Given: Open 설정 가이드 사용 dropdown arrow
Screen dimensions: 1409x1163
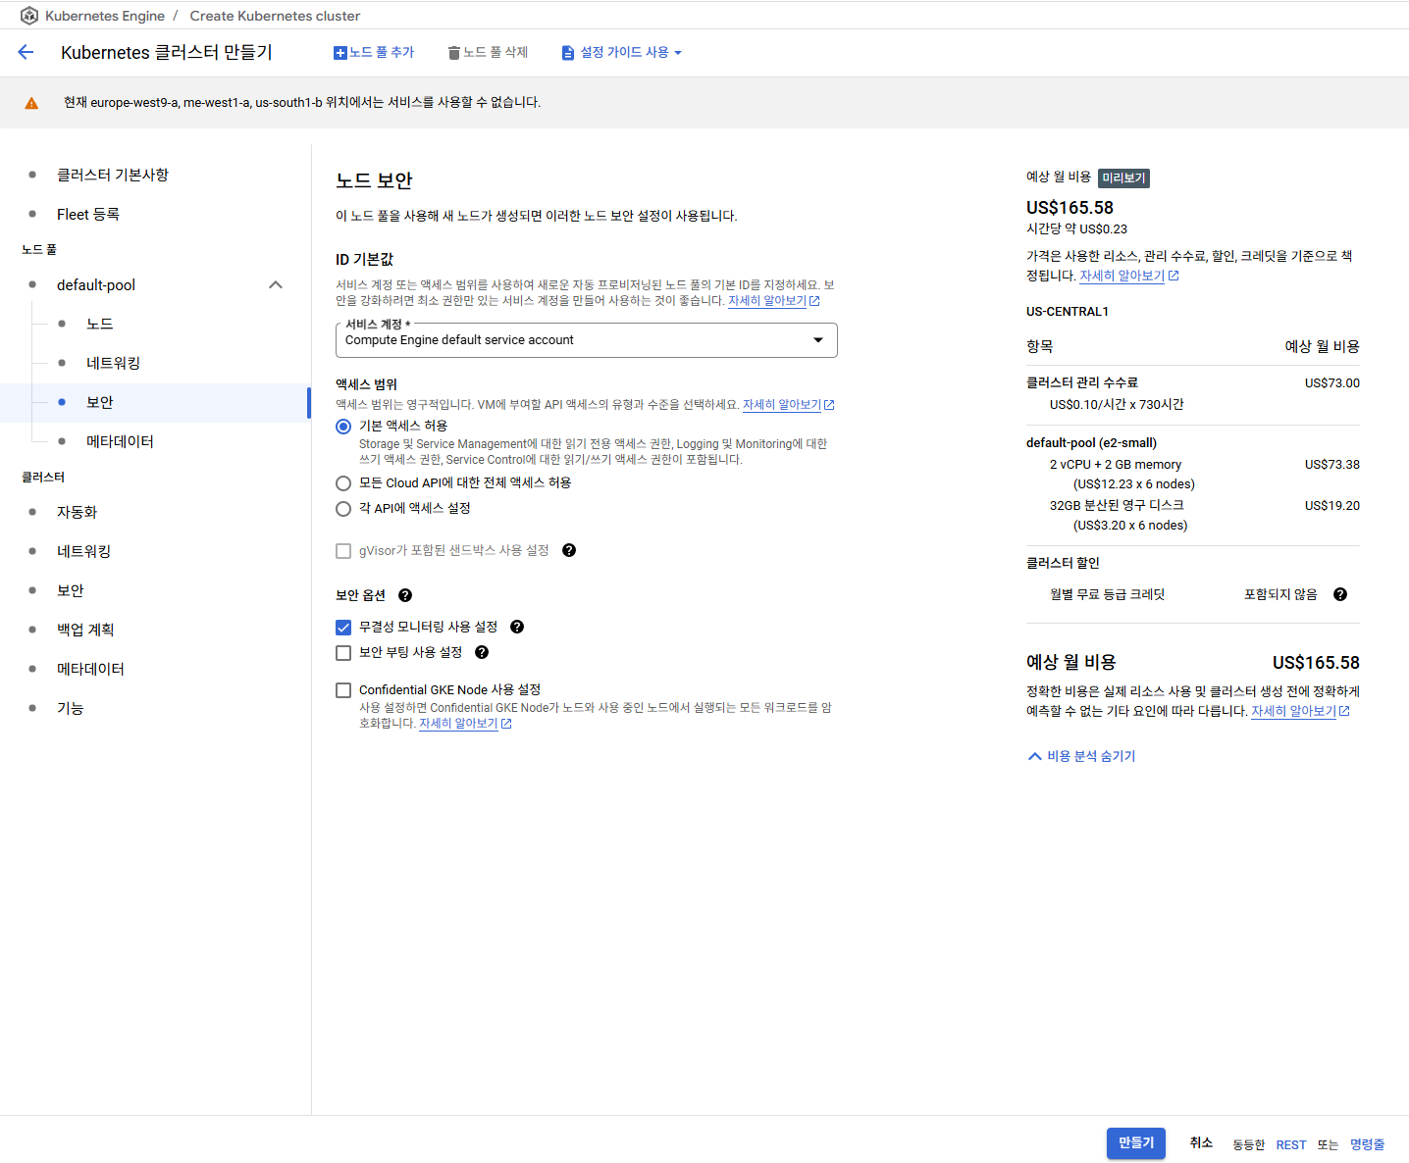Looking at the screenshot, I should click(678, 53).
